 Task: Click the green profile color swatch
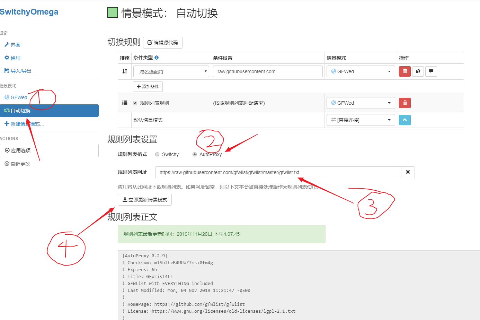(113, 13)
